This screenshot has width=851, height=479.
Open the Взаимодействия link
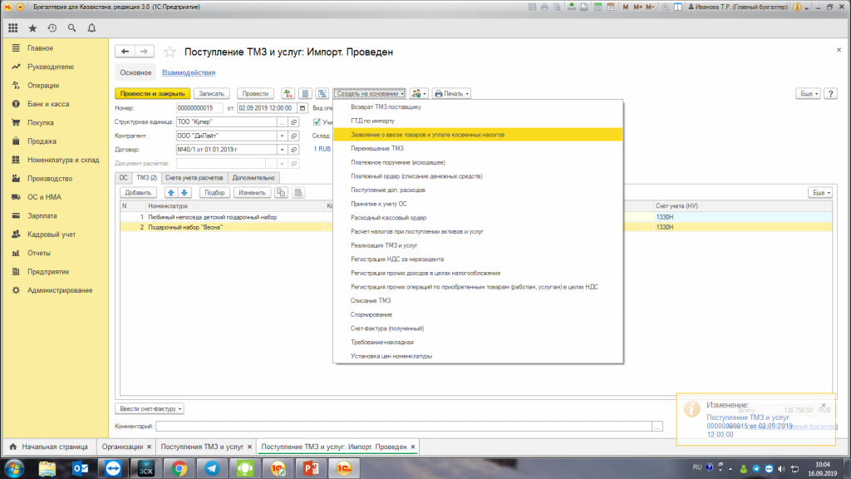[x=189, y=73]
